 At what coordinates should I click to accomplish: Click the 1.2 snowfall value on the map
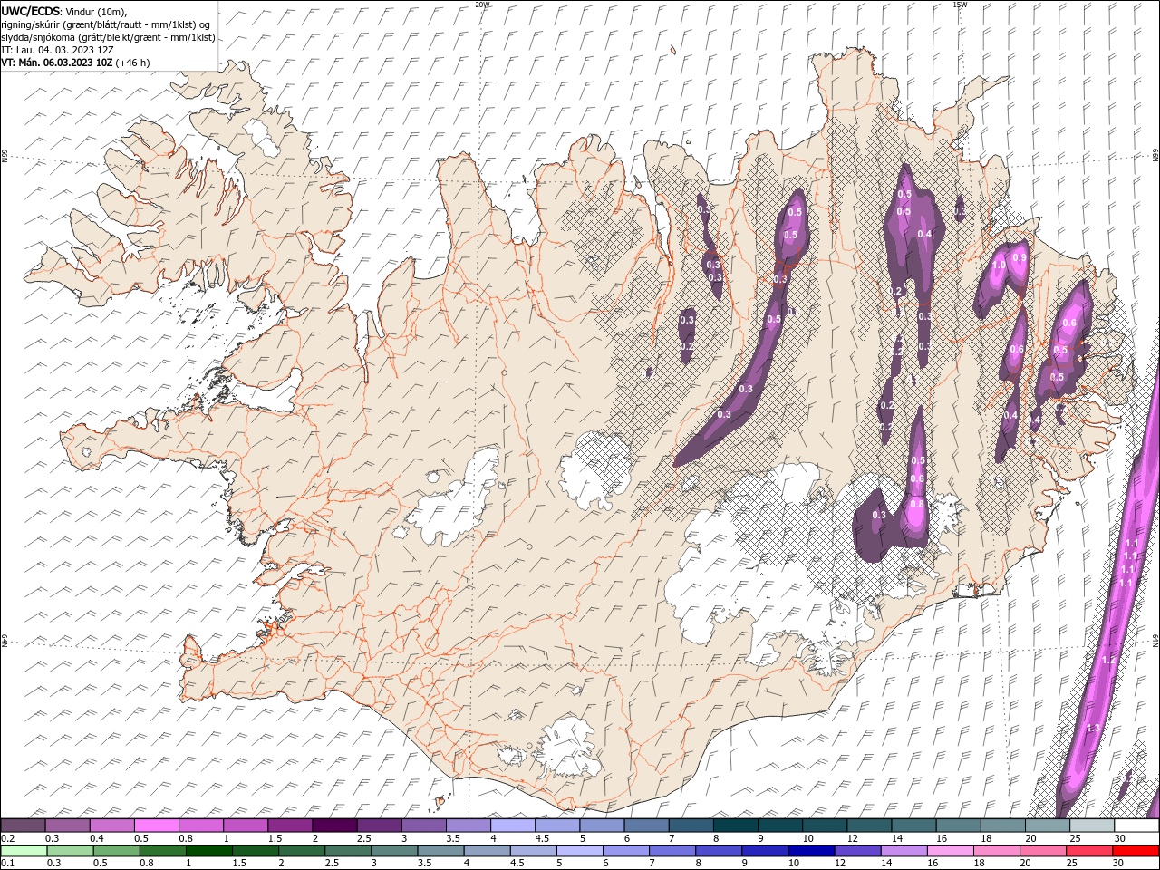[1107, 661]
